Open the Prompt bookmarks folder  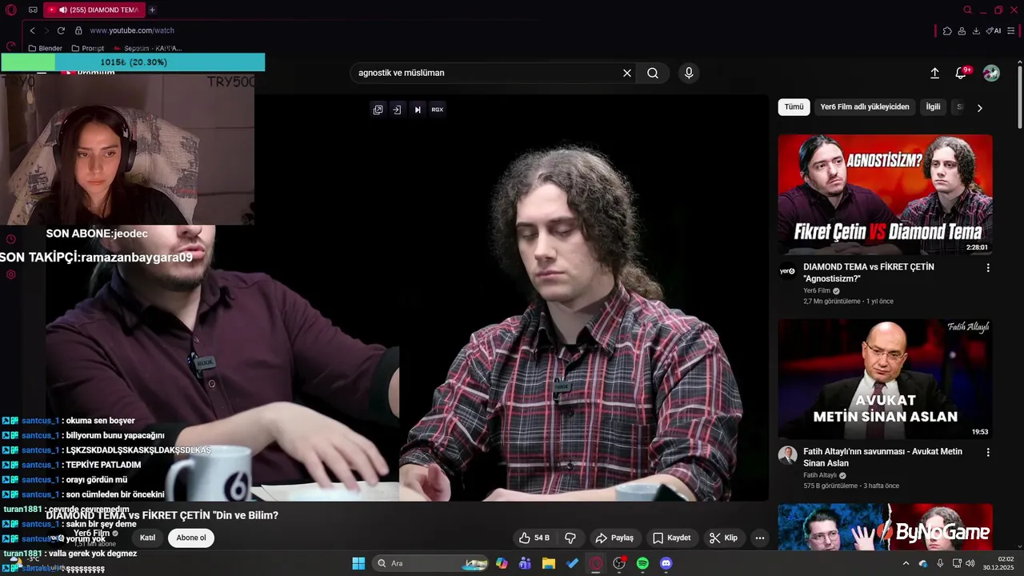(87, 49)
